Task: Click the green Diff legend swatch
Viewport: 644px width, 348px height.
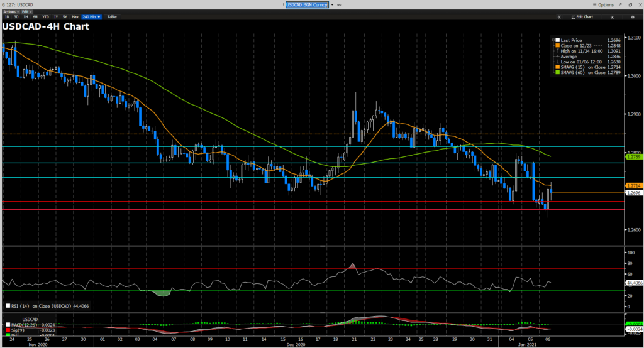Action: click(x=8, y=335)
